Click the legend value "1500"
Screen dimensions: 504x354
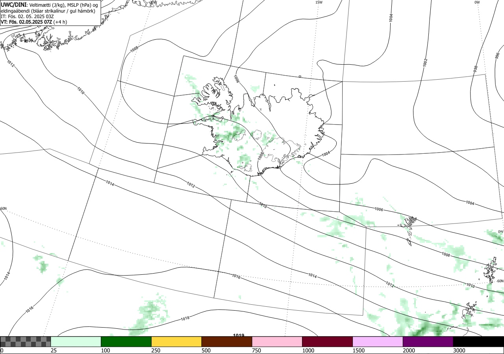(358, 350)
